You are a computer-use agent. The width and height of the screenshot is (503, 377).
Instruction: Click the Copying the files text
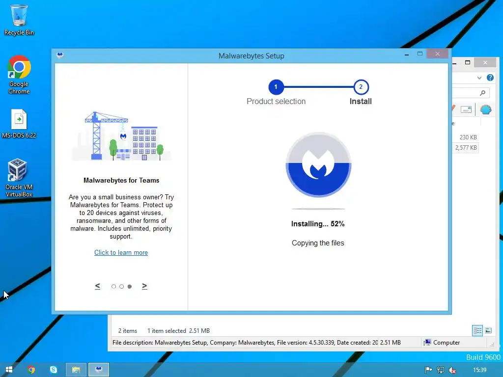(318, 243)
